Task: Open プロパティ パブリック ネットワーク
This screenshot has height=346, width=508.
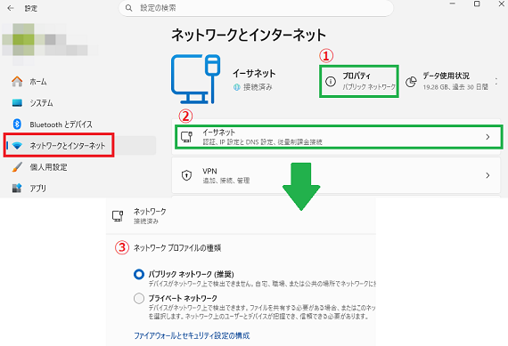Action: pos(359,81)
